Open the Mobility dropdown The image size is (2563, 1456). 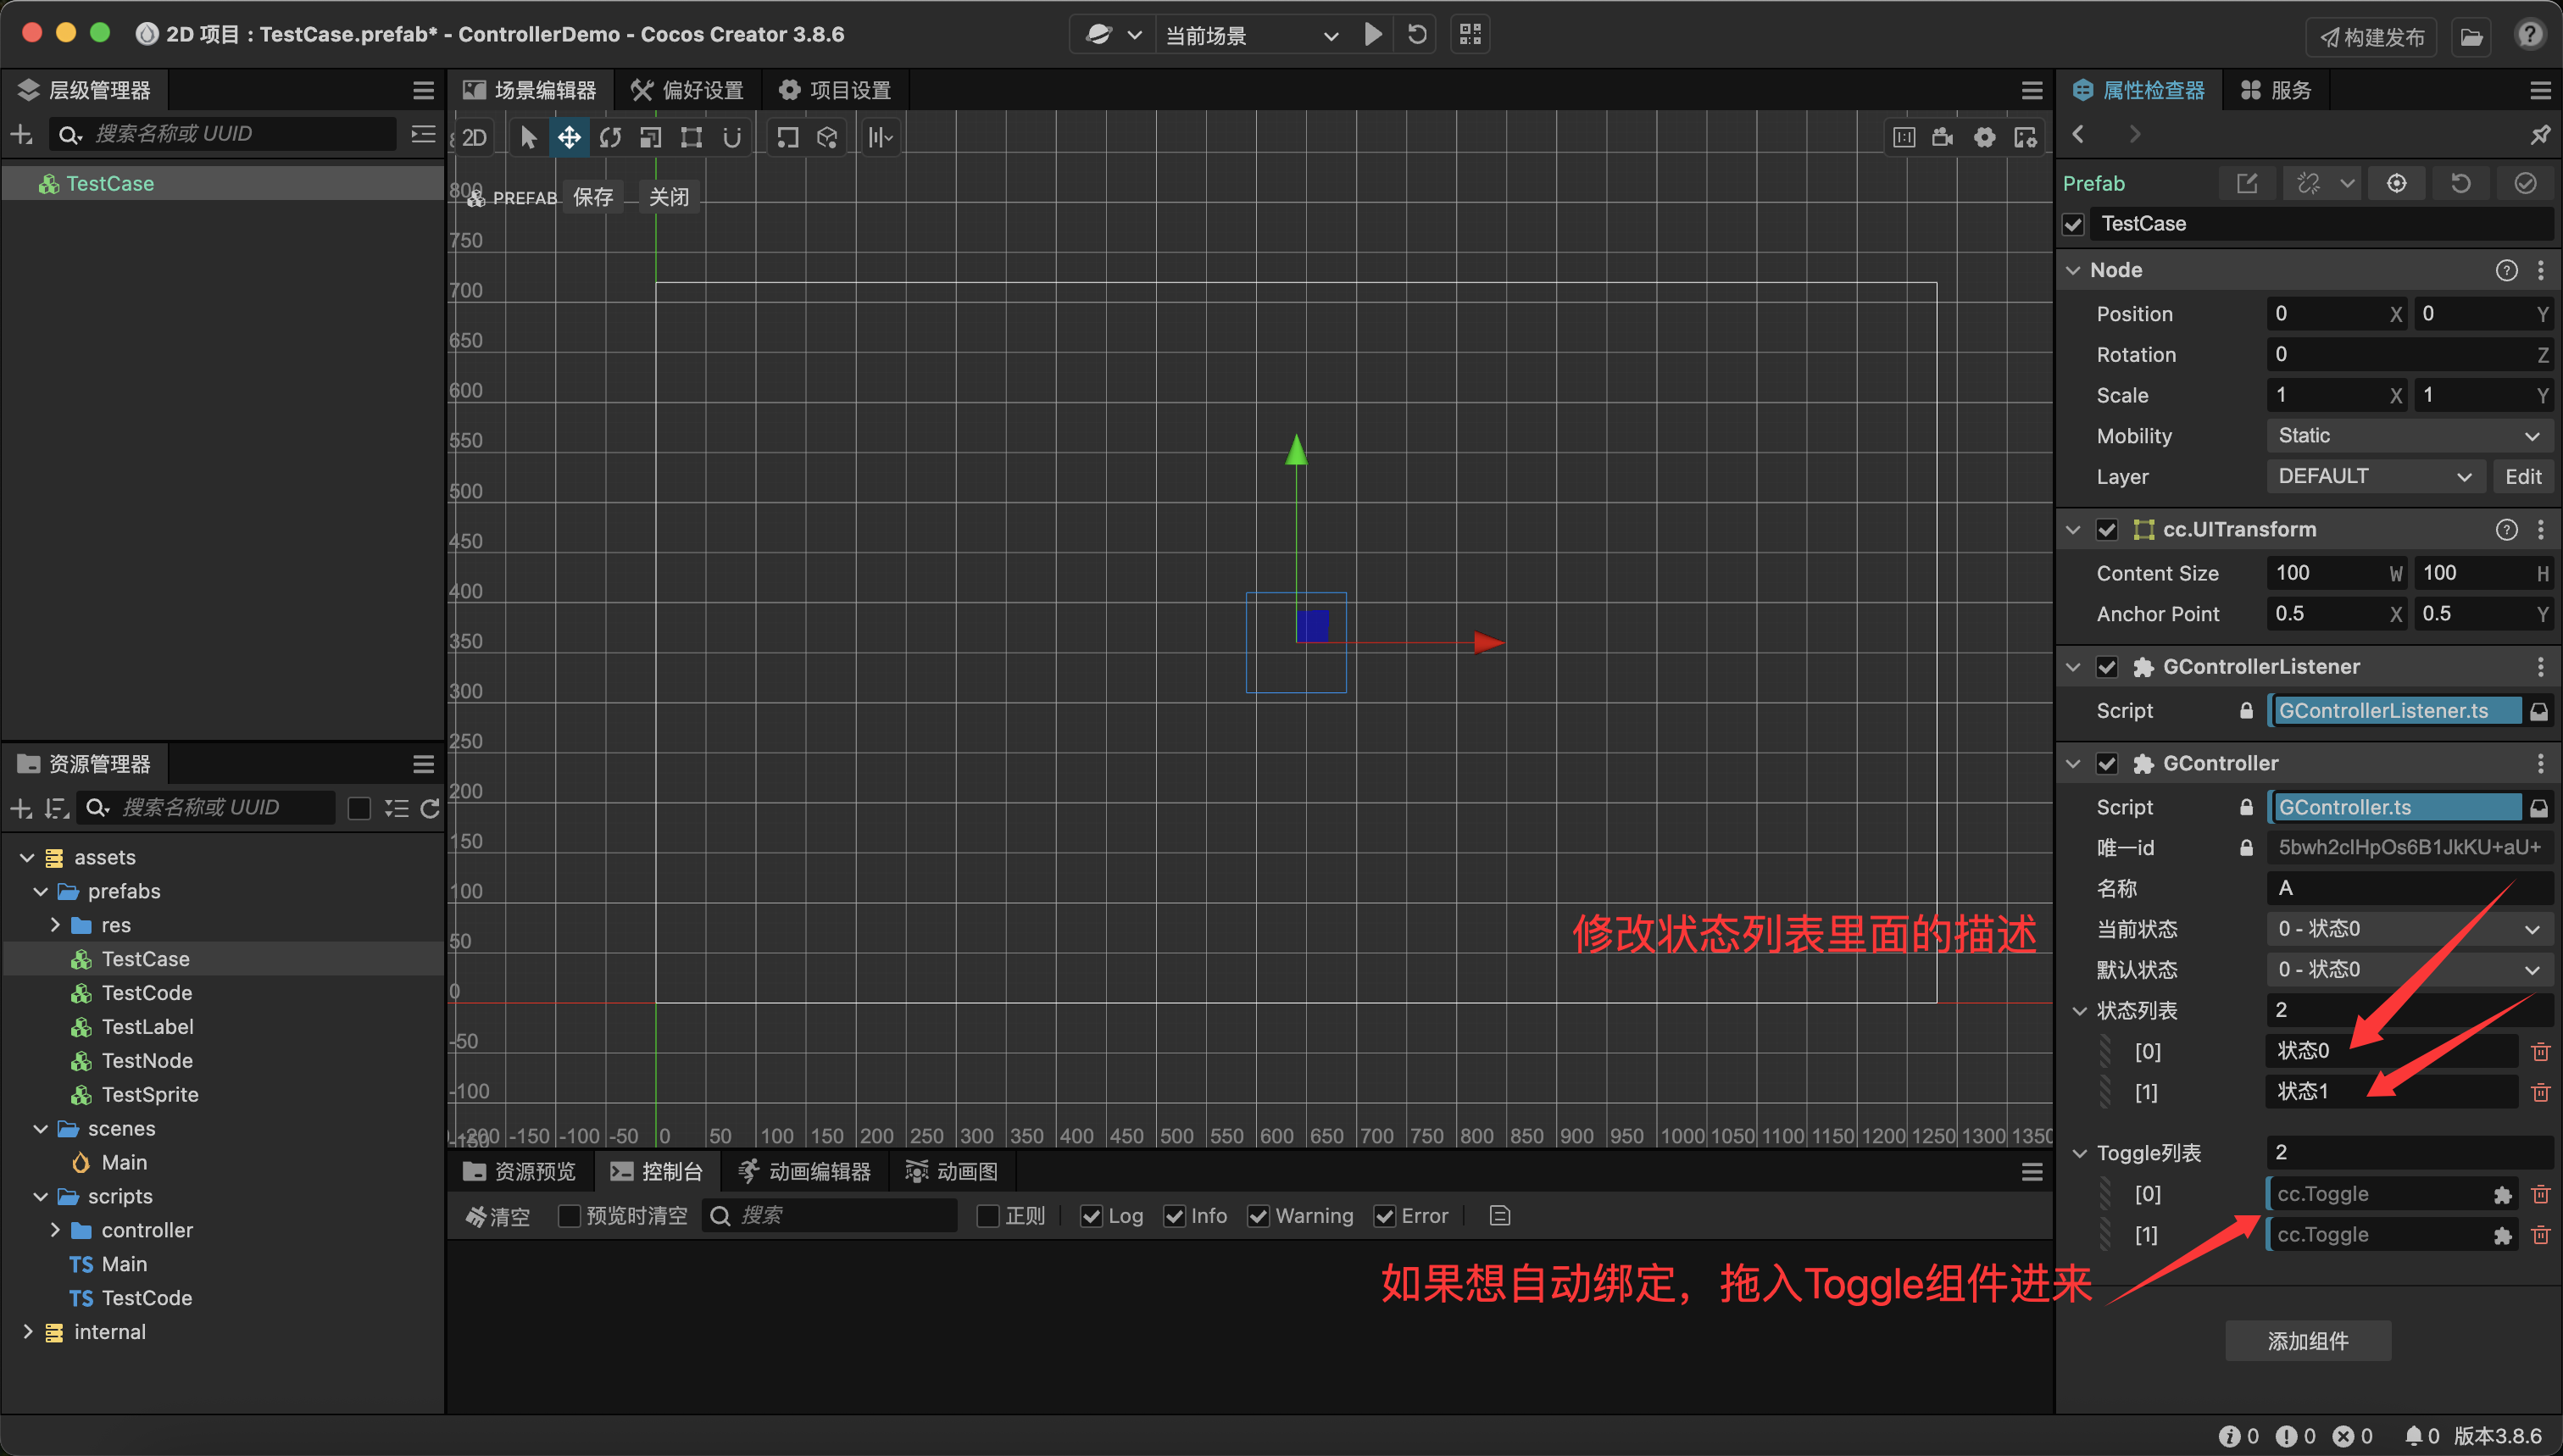coord(2408,436)
